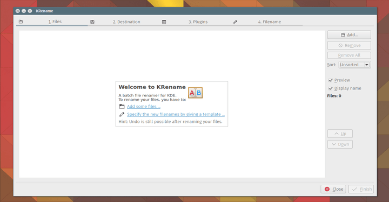Image resolution: width=389 pixels, height=202 pixels.
Task: Click the floppy disk icon for Destination
Action: (x=92, y=22)
